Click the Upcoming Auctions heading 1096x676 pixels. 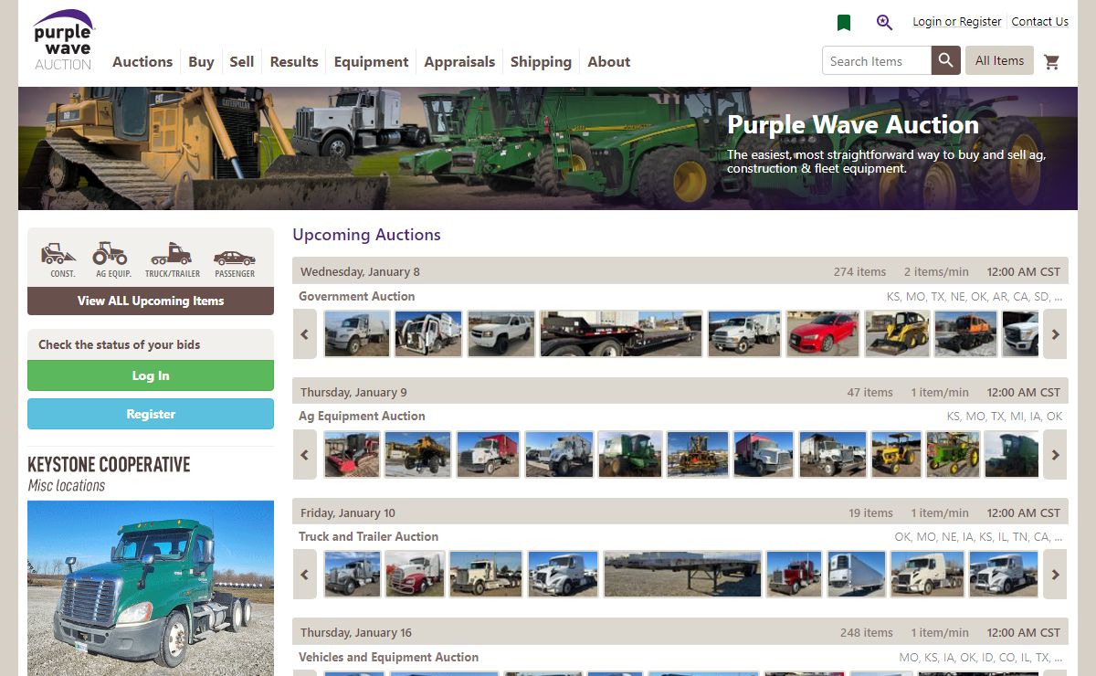pyautogui.click(x=366, y=235)
